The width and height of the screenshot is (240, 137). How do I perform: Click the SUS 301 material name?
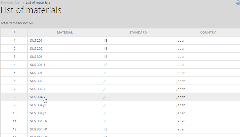click(x=36, y=57)
